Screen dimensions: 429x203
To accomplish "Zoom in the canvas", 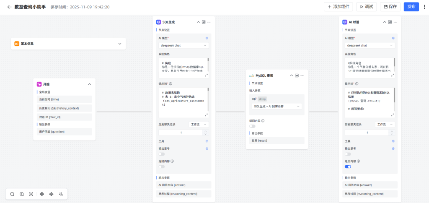I will coord(22,194).
